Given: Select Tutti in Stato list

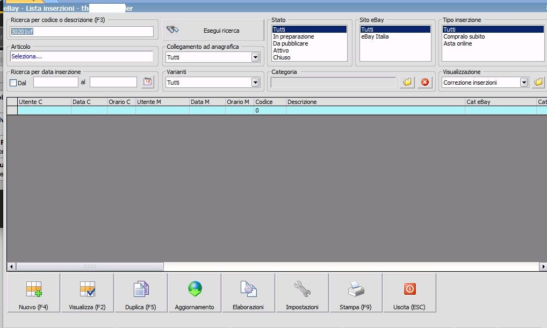Looking at the screenshot, I should pyautogui.click(x=309, y=29).
